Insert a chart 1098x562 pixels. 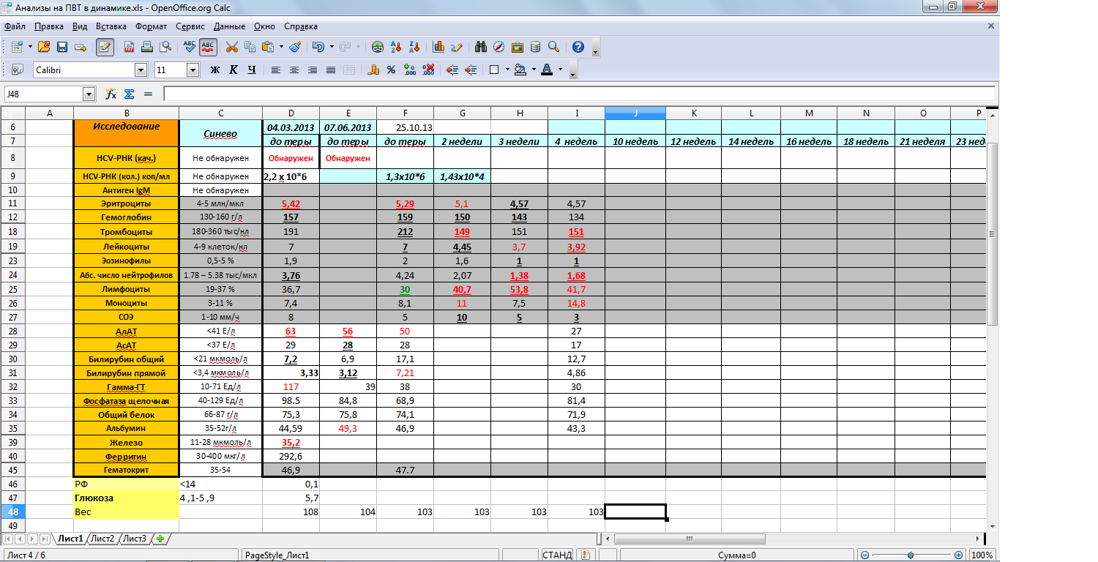(439, 47)
